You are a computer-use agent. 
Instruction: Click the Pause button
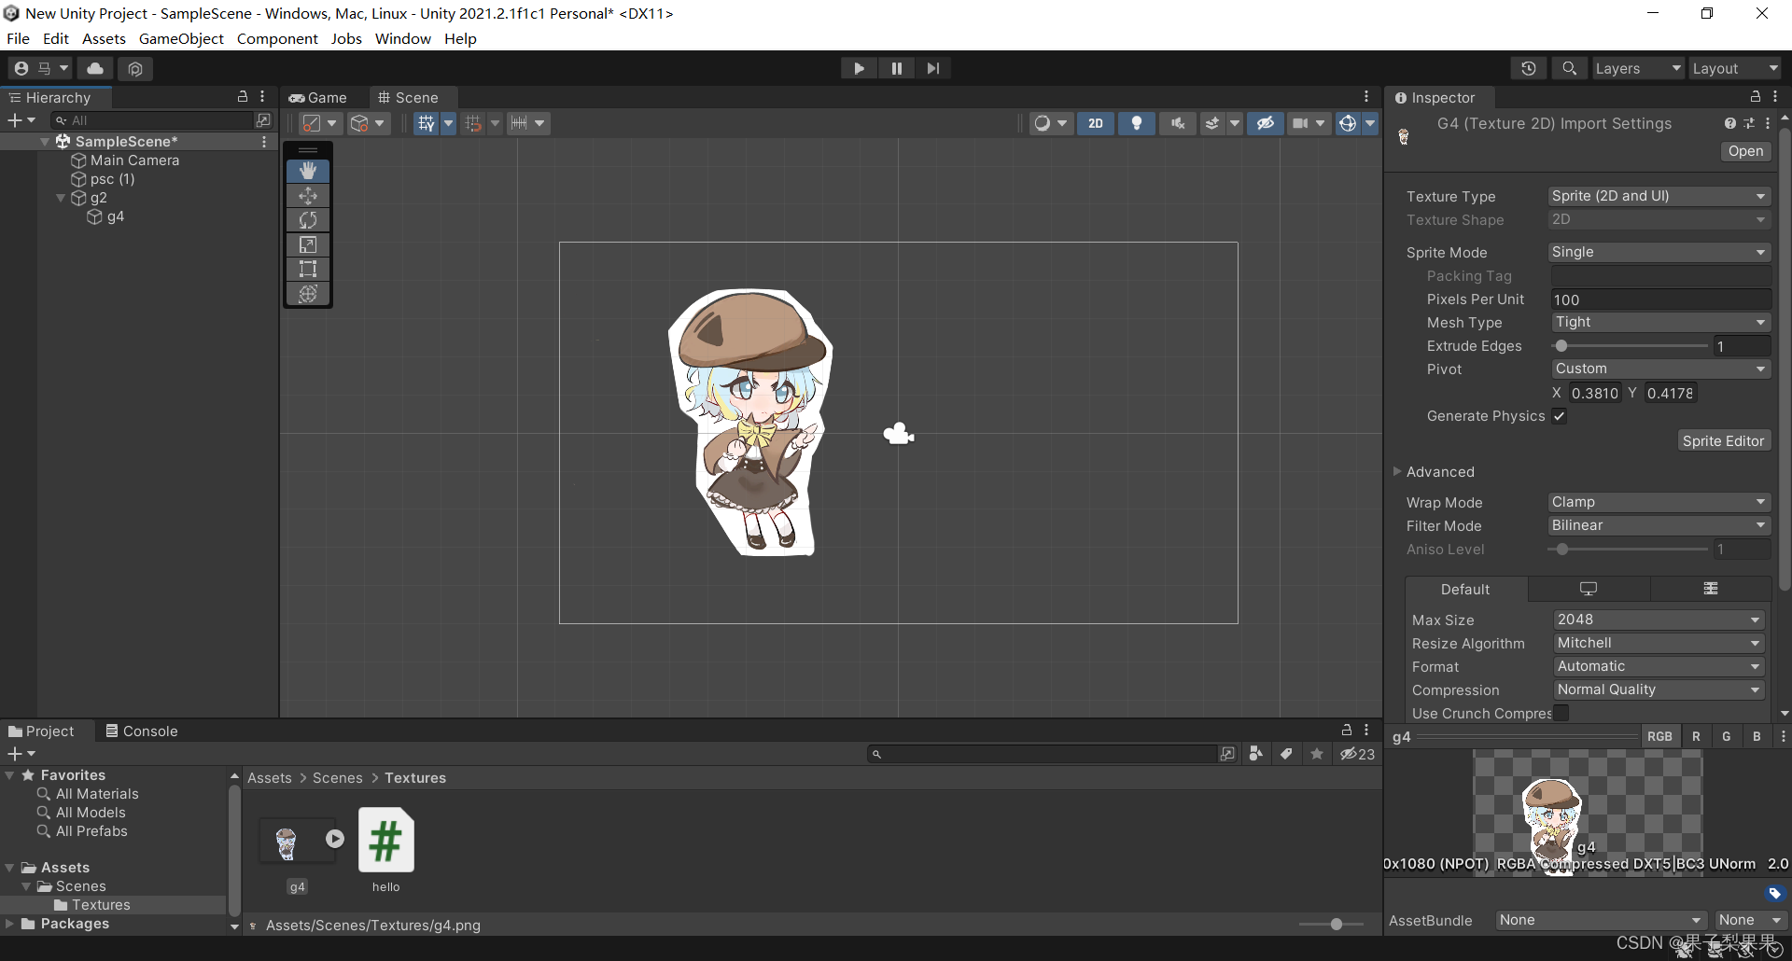[896, 68]
